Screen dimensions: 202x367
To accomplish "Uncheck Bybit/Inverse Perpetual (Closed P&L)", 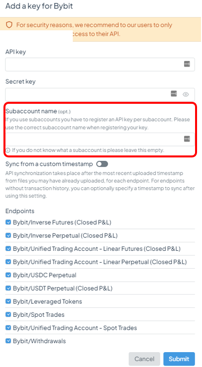I will (8, 235).
